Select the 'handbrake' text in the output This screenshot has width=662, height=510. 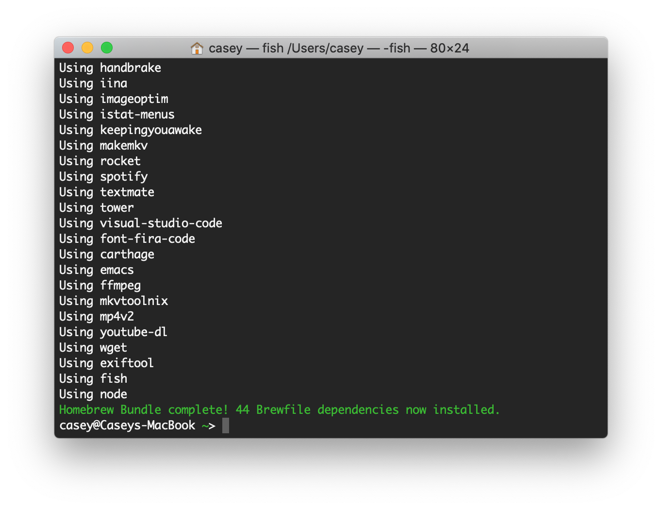pos(130,68)
